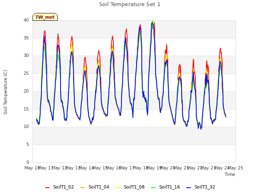Toggle SoilT1_32 series in legend

[x=201, y=187]
